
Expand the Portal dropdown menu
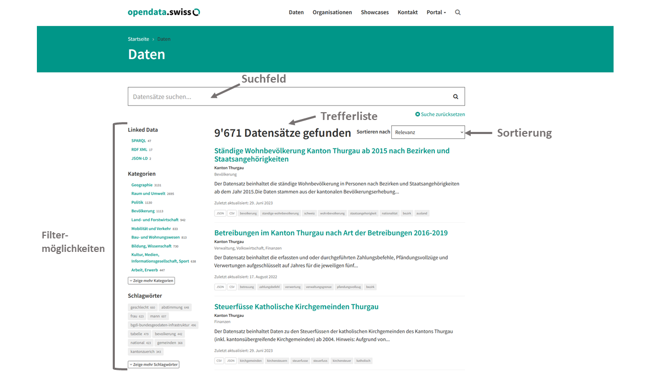436,12
